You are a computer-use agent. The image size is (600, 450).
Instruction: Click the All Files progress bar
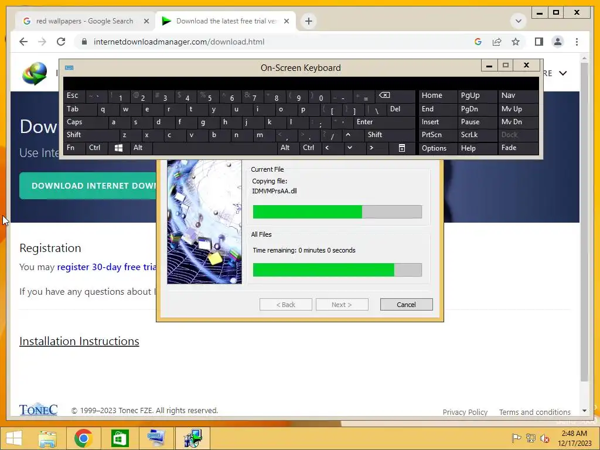[337, 270]
